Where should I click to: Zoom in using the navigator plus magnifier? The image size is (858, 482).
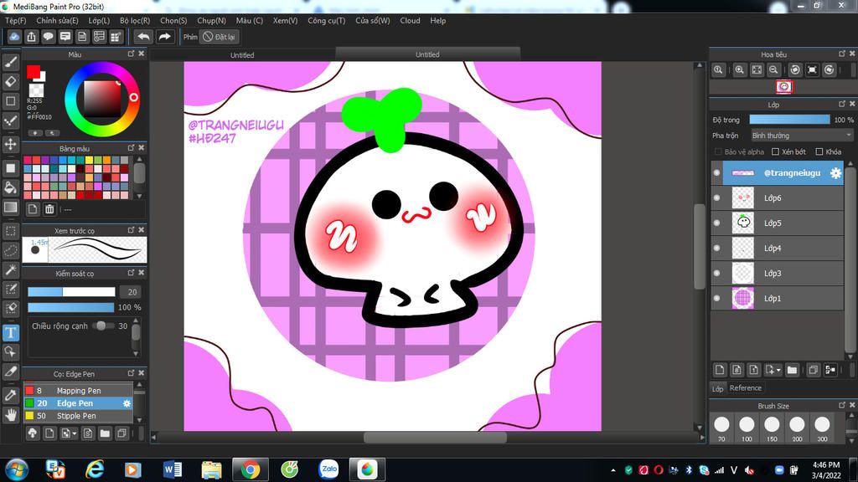(x=739, y=69)
